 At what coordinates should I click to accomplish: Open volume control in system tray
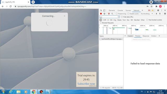coord(148,92)
